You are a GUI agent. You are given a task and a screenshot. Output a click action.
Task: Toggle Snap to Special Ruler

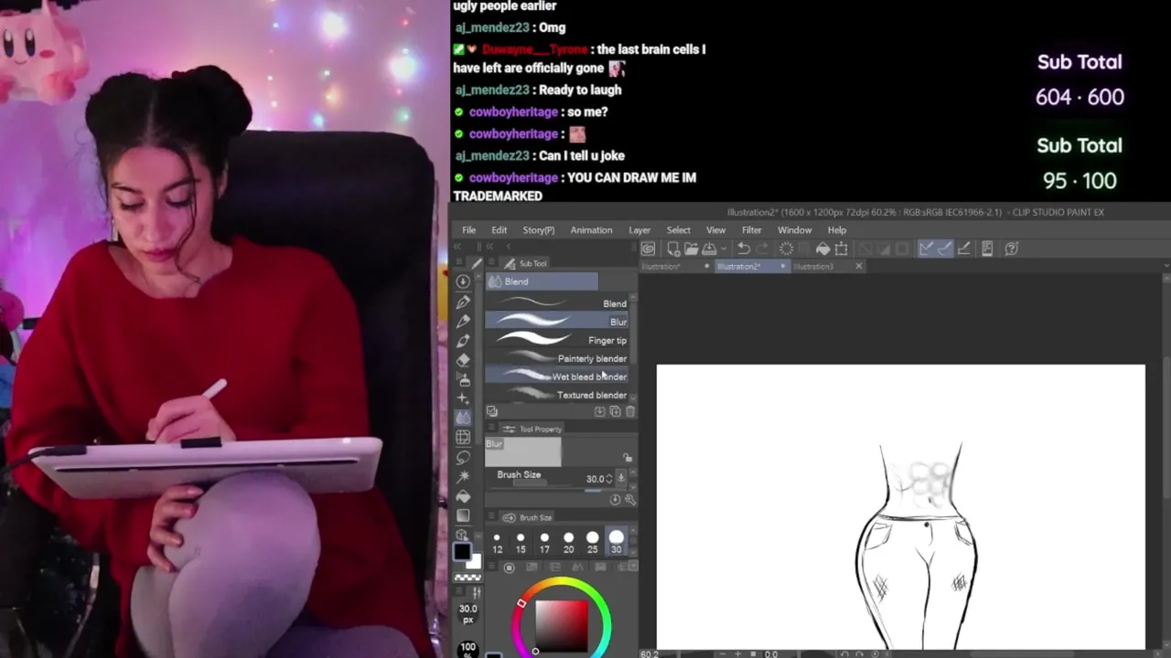(945, 249)
